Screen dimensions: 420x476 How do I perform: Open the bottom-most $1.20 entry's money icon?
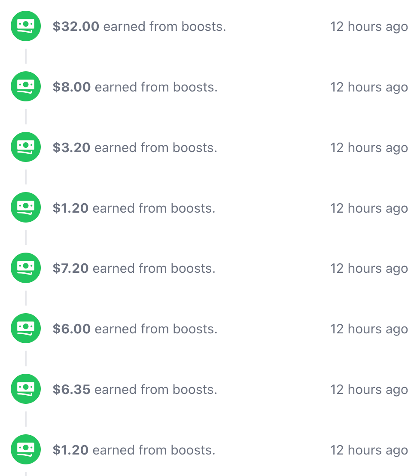(x=26, y=450)
